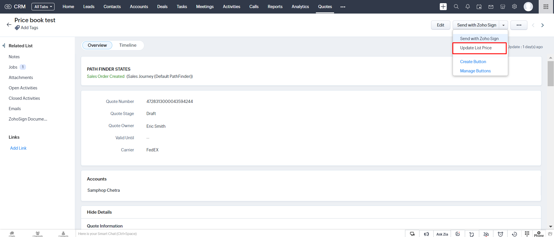
Task: Click the vertical scrollbar thumb
Action: (x=551, y=74)
